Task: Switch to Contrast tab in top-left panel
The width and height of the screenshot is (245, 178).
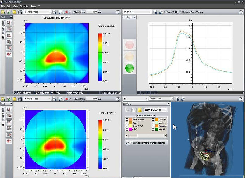Action: pos(3,30)
